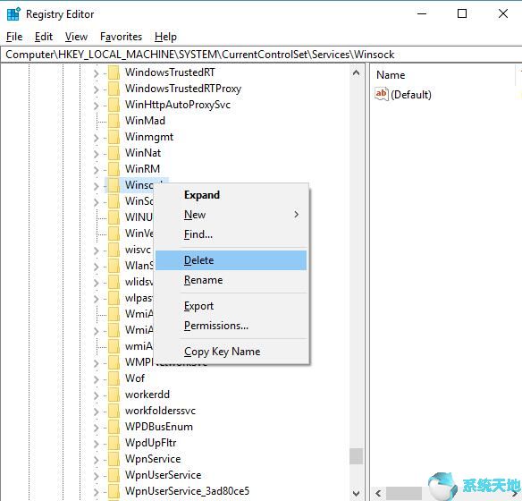Expand the Wof key
Screen dimensions: 522x501
pos(97,379)
